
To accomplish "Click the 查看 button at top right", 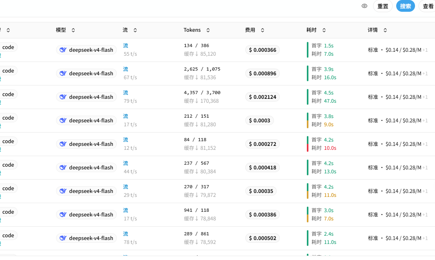I will 428,6.
